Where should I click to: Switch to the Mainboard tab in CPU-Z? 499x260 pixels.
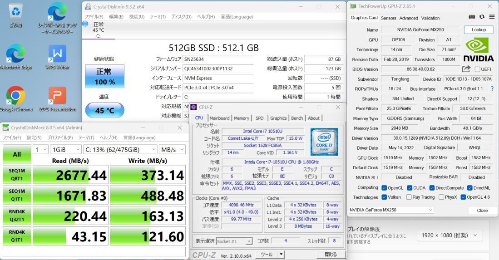219,118
